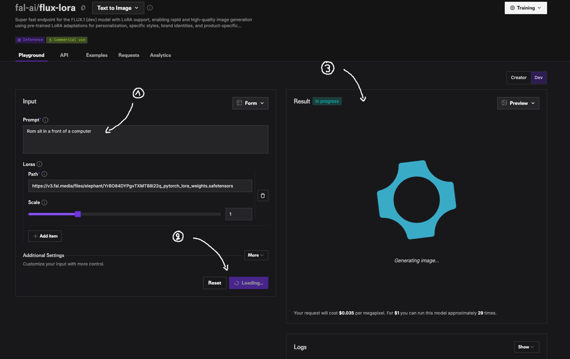Click the Additional Settings heading
Viewport: 570px width, 359px height.
(44, 255)
